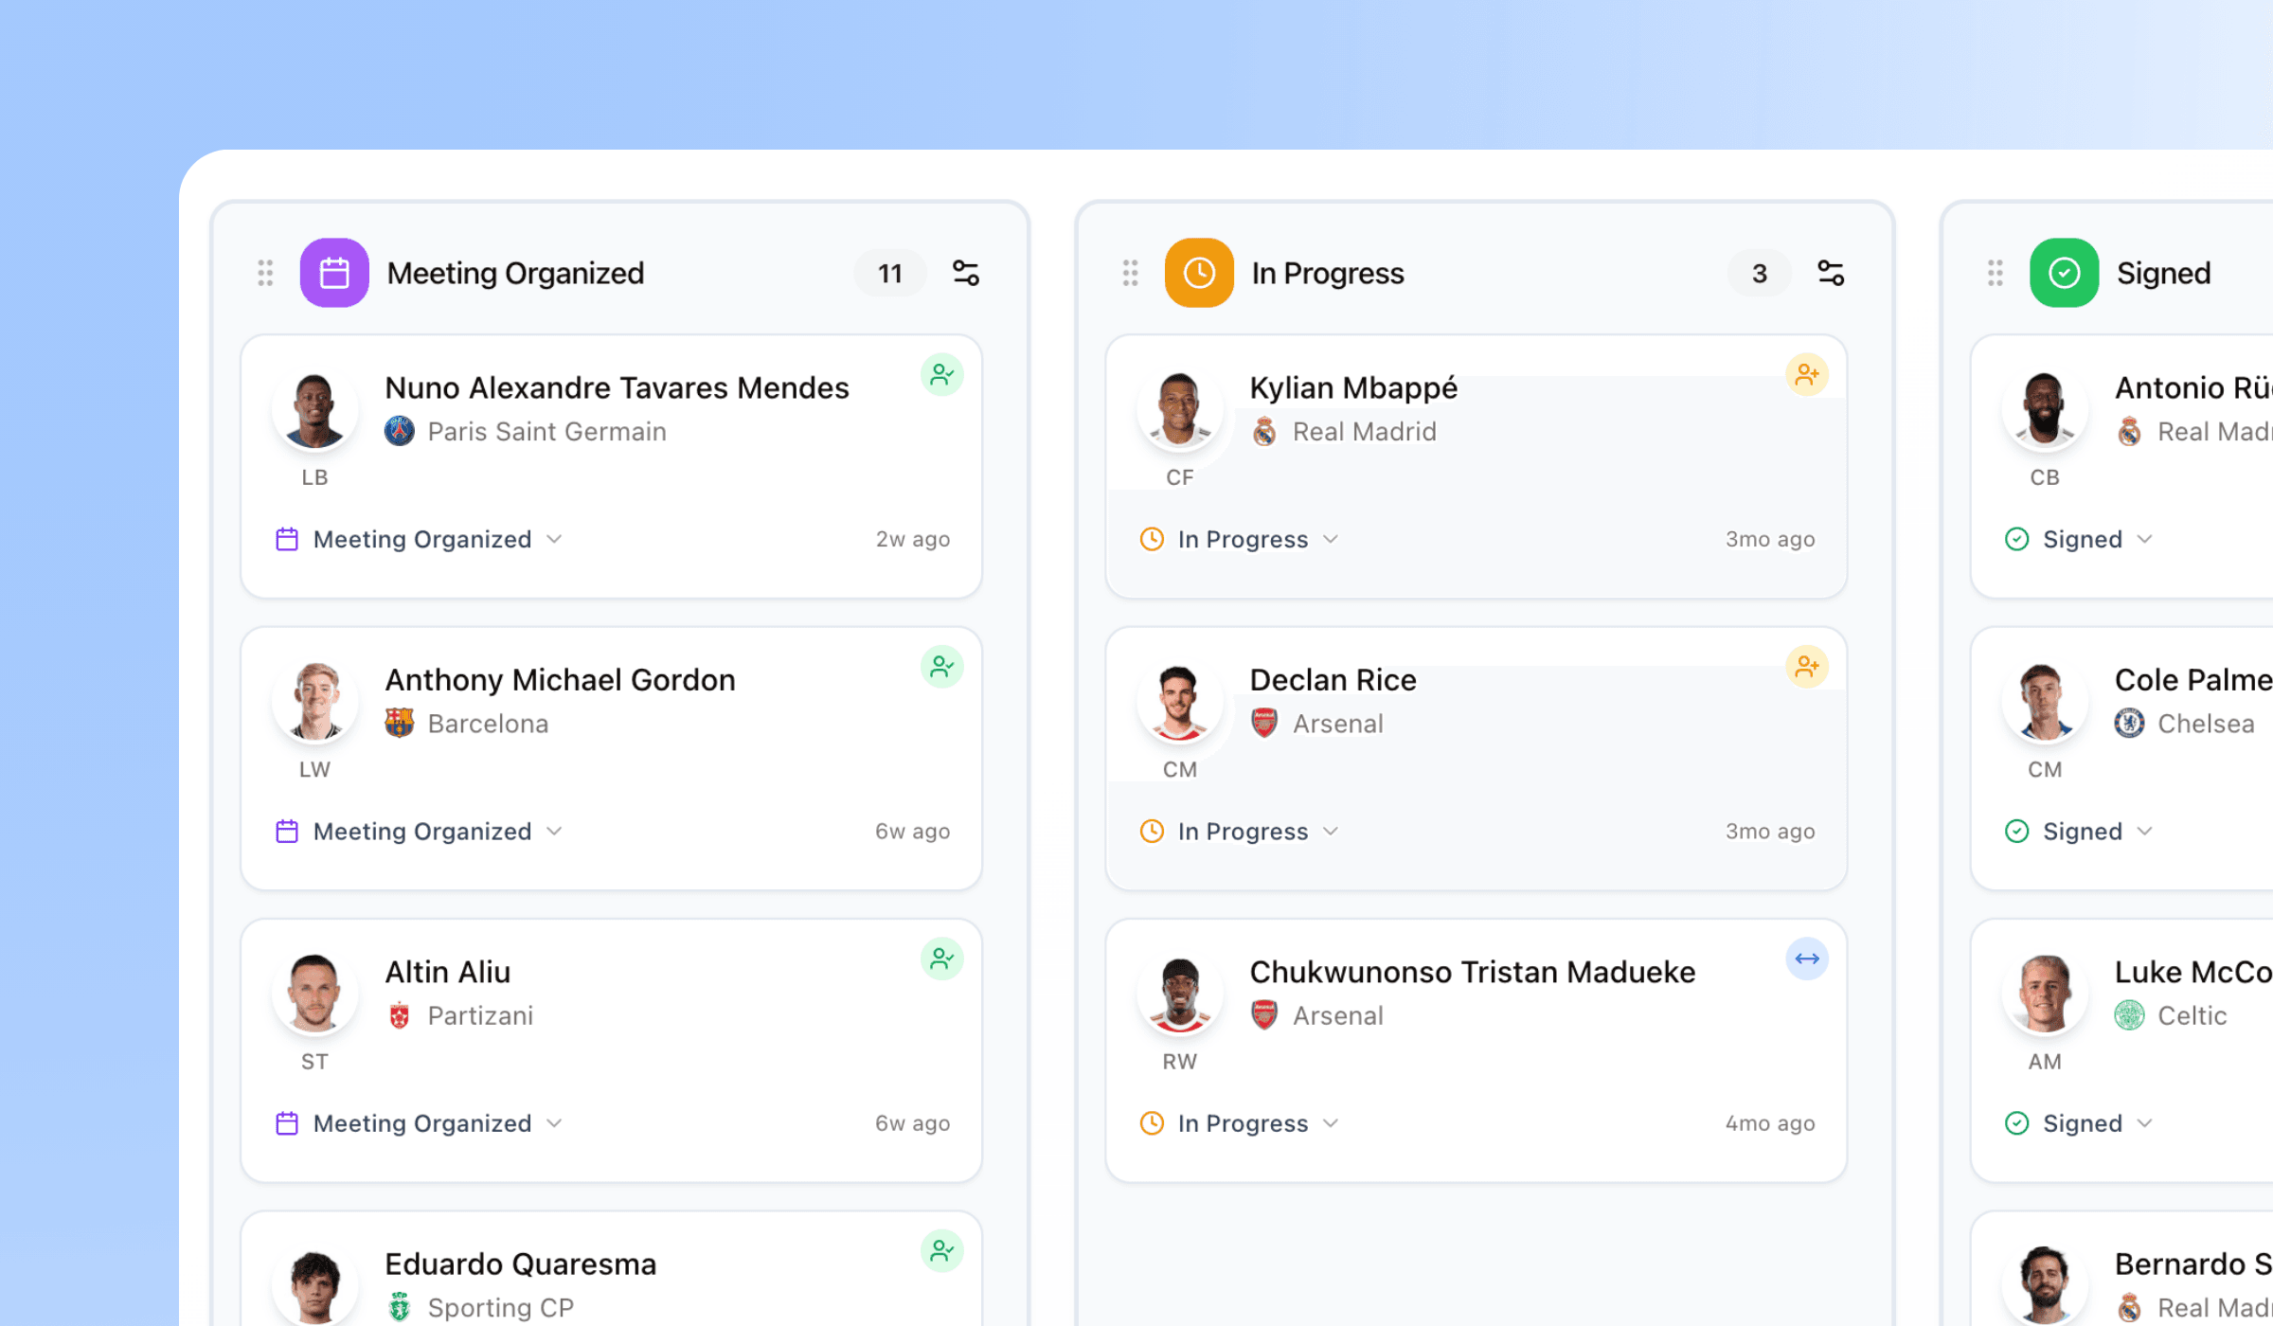Click the count badge 3 in In Progress

coord(1759,273)
